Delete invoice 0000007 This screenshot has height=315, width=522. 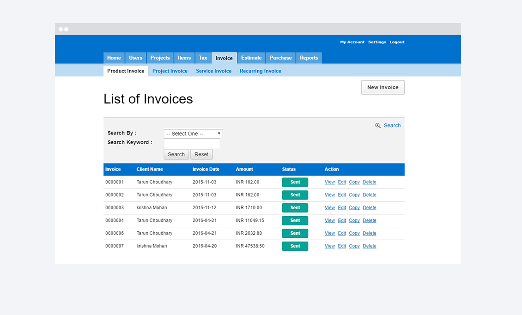coord(369,246)
